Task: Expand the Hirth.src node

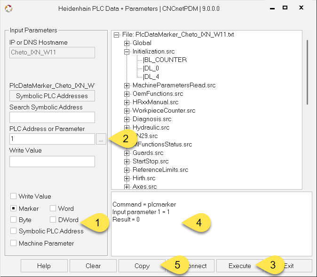Action: click(127, 178)
